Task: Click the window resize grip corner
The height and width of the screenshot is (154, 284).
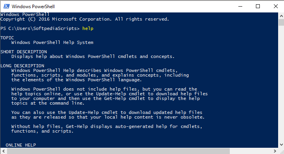Action: coord(281,151)
